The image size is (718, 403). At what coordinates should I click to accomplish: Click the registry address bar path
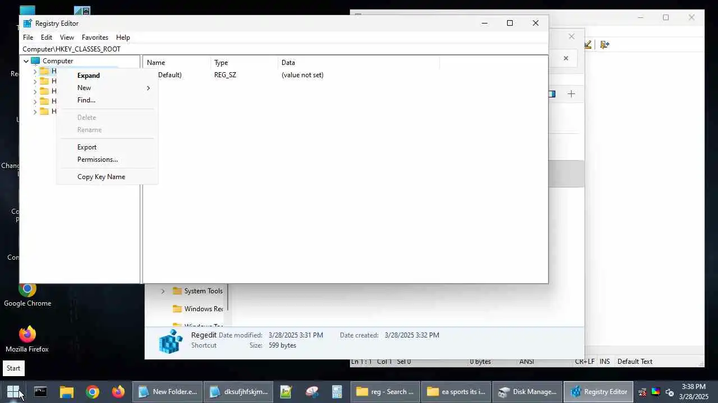(283, 49)
